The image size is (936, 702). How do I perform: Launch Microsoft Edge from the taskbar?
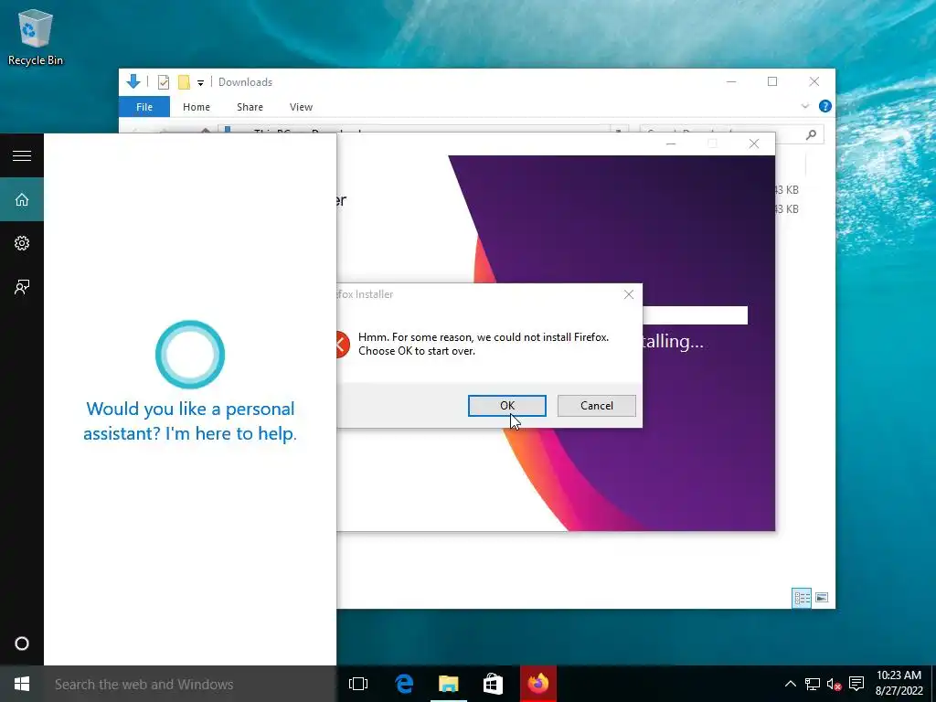click(x=404, y=684)
